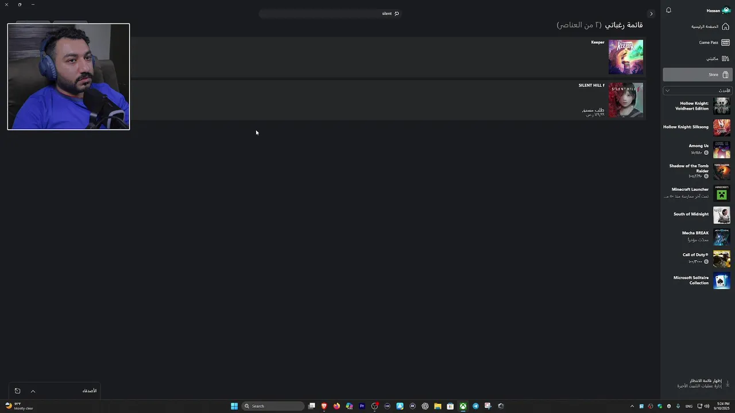Image resolution: width=735 pixels, height=413 pixels.
Task: Click the microphone tray icon
Action: (678, 406)
